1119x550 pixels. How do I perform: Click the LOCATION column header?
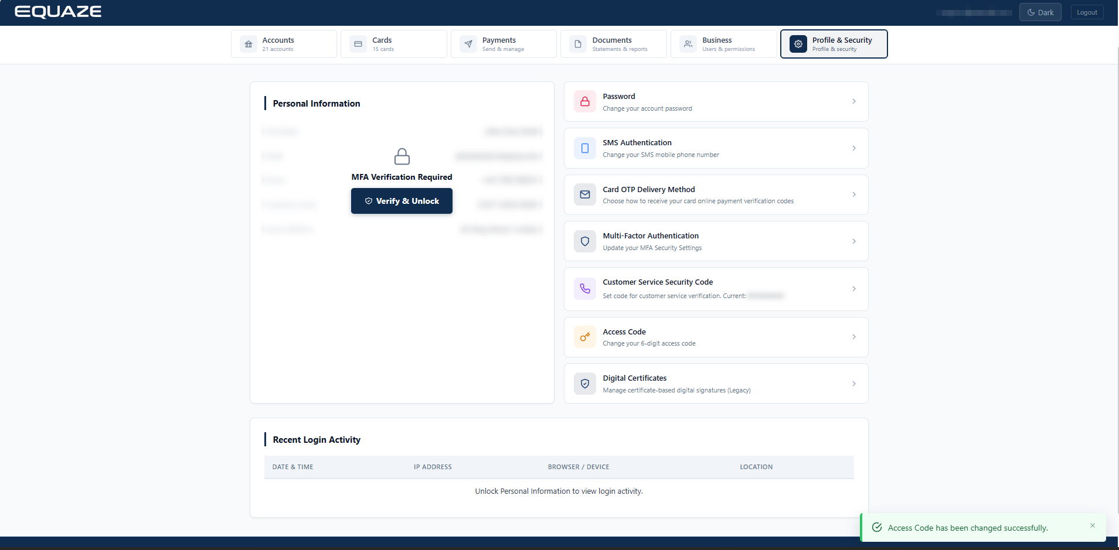[756, 467]
